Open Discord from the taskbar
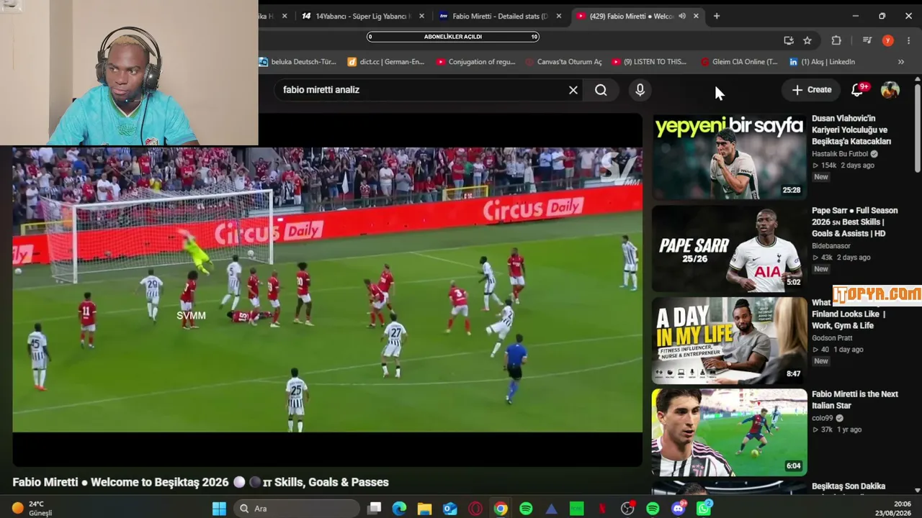This screenshot has width=922, height=518. click(679, 509)
